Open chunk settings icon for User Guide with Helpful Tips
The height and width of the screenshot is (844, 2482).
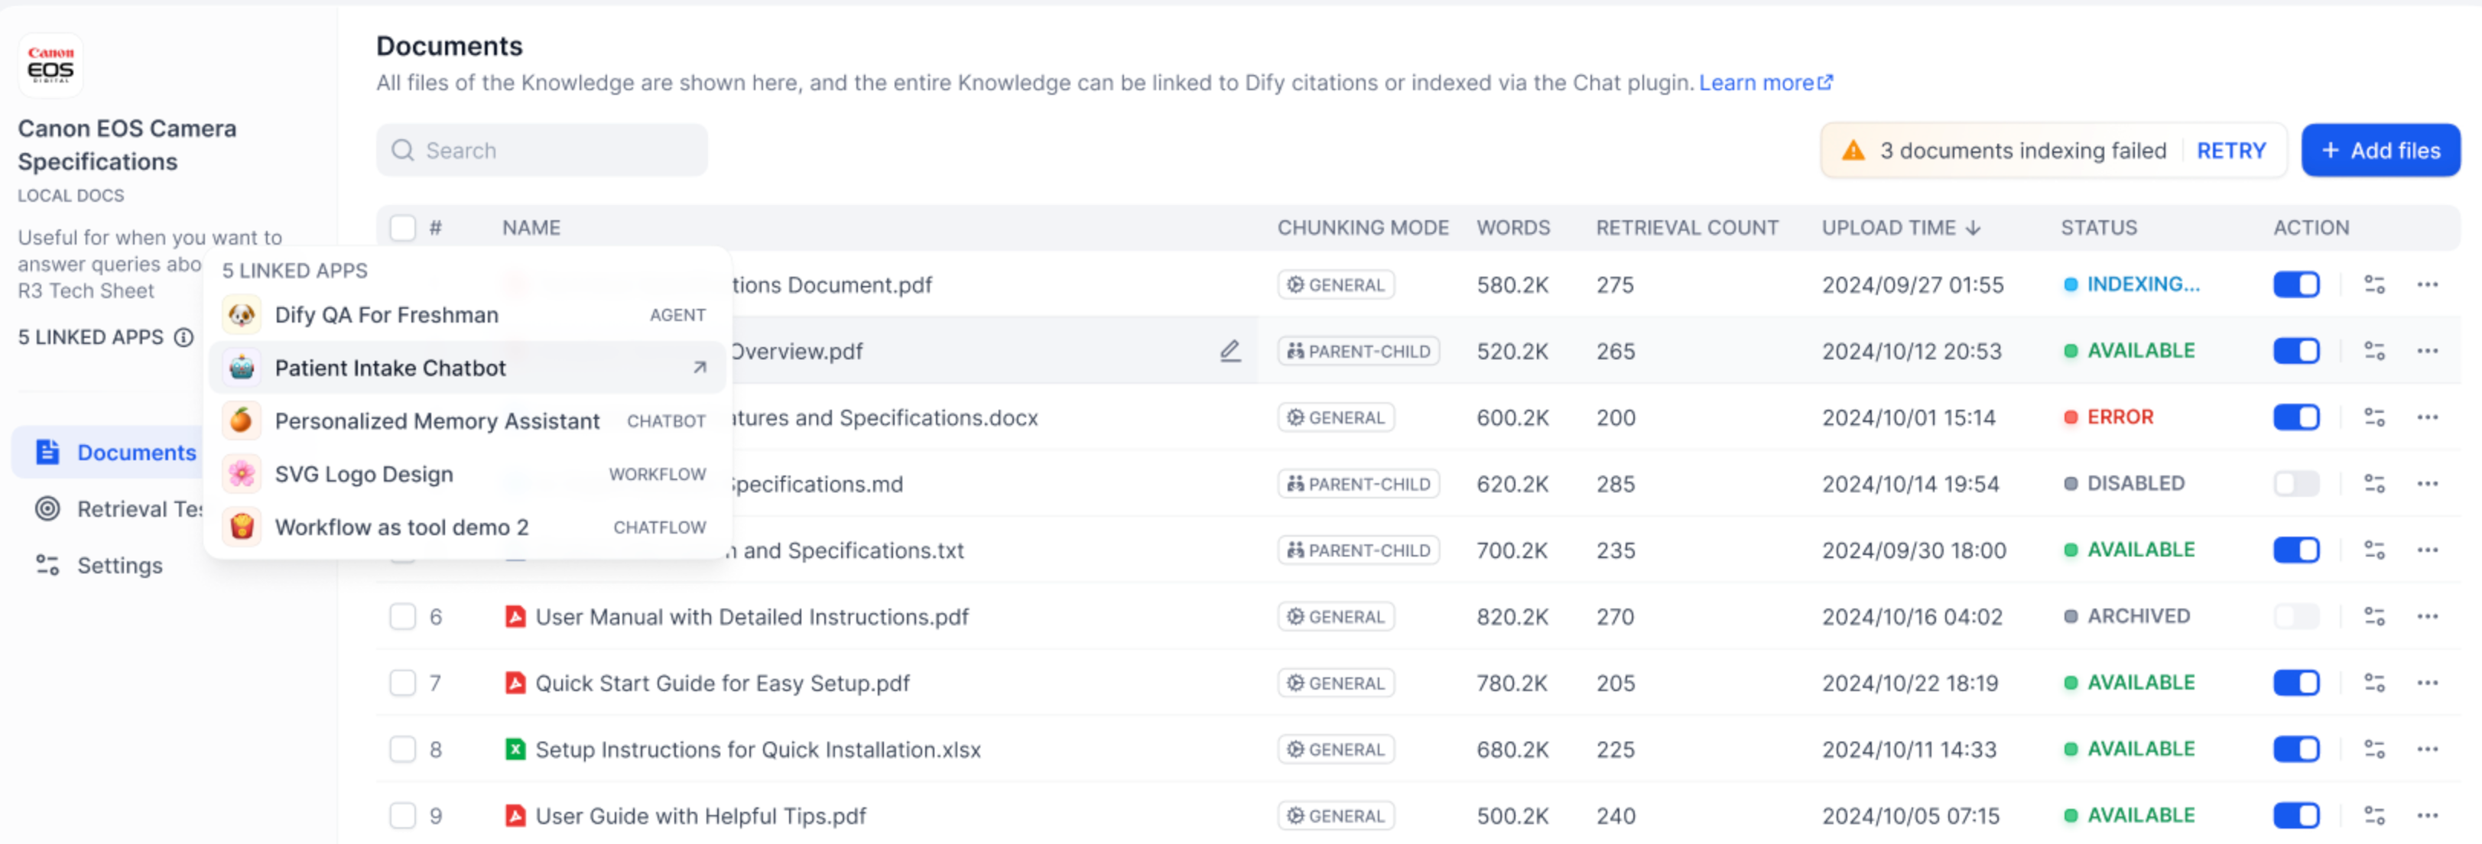click(x=2374, y=815)
